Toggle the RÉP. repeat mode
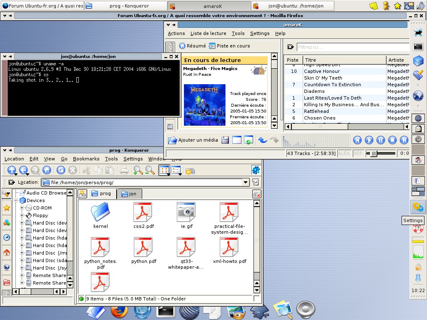The width and height of the screenshot is (427, 320). click(358, 153)
